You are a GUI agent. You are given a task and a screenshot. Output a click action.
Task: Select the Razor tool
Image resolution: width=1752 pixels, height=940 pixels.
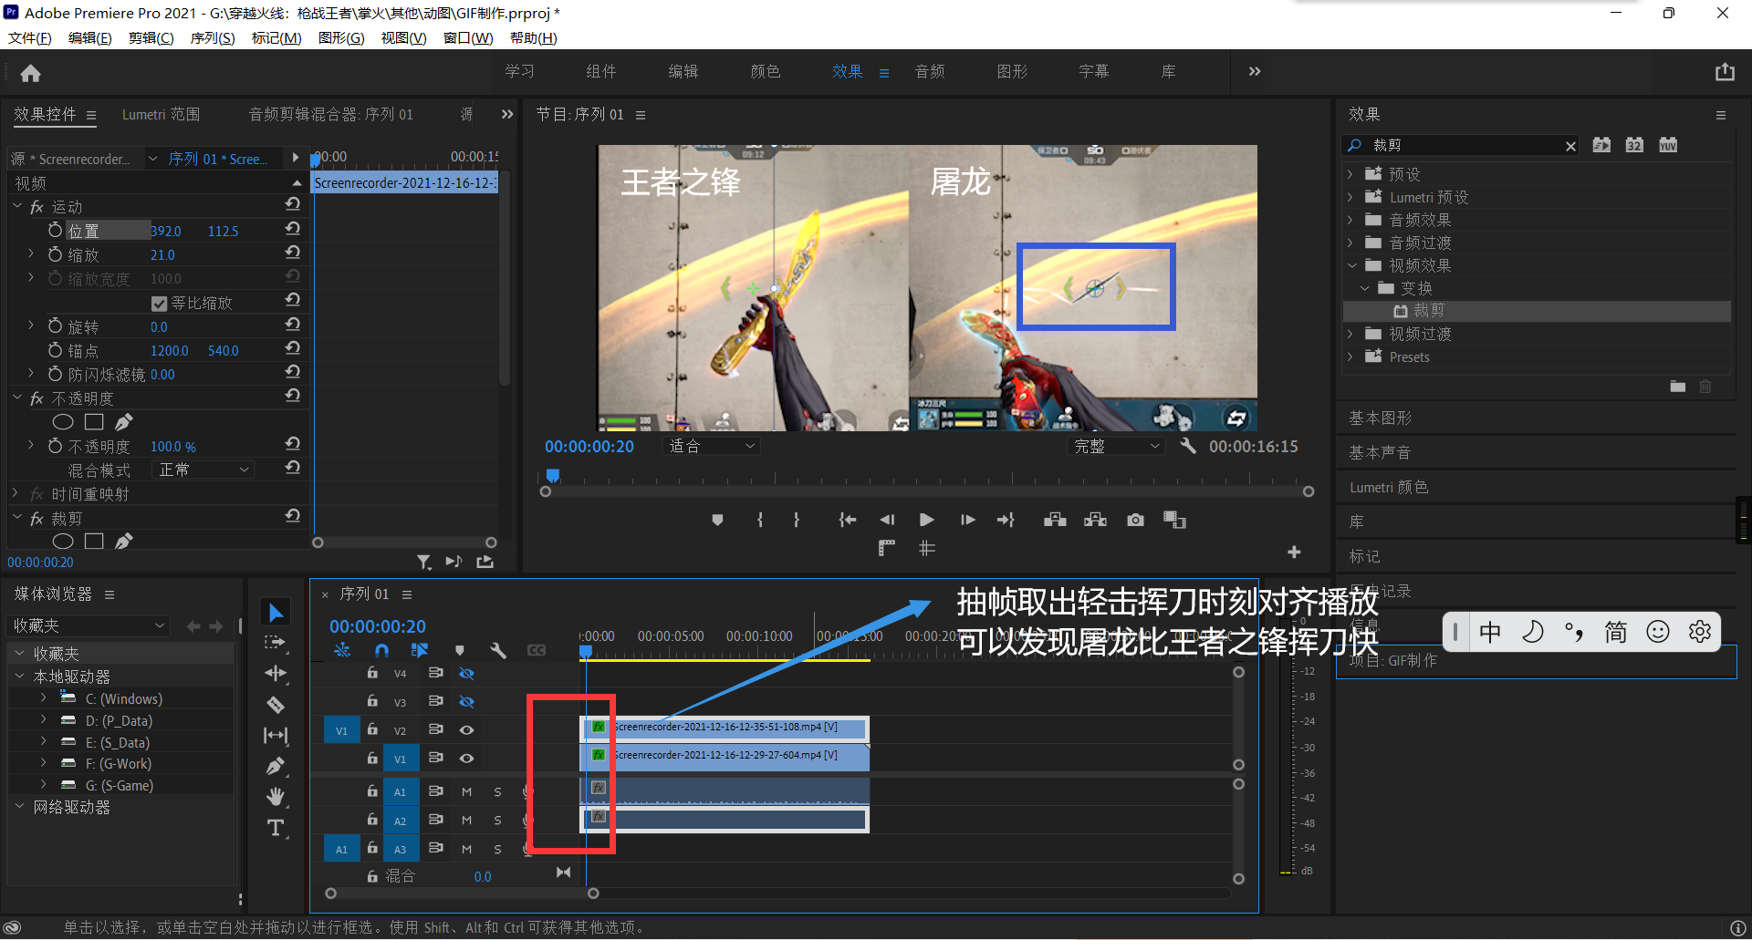coord(276,705)
